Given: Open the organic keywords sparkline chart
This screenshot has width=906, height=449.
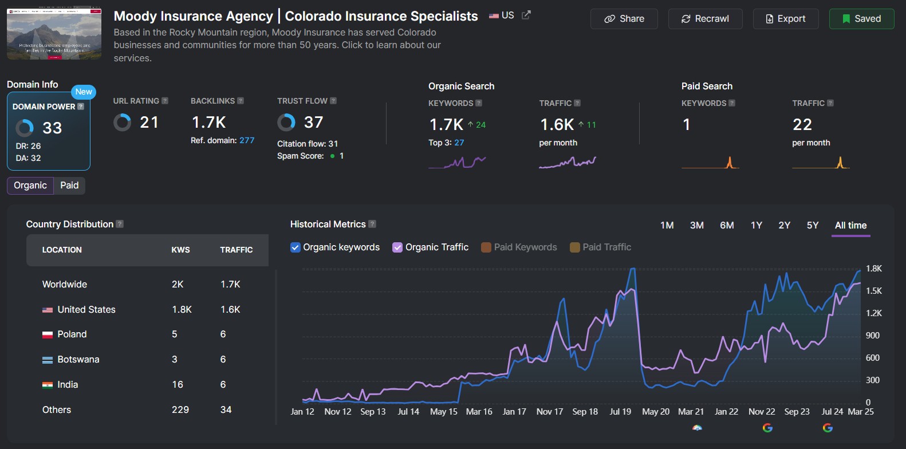Looking at the screenshot, I should pos(457,162).
